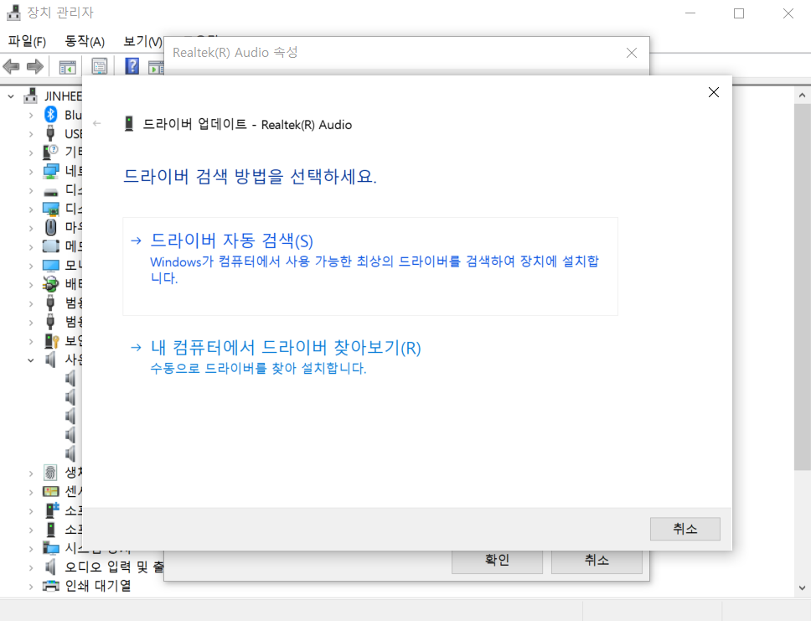Select the USB plug icon beside USB row

point(50,133)
